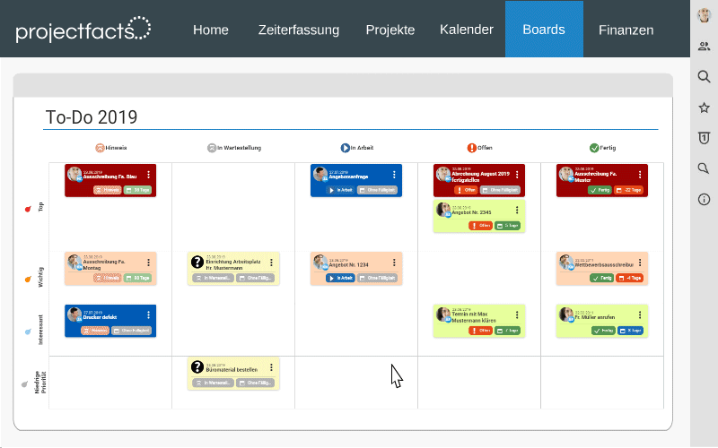Click the In Arbeit column play icon
The height and width of the screenshot is (448, 718).
(x=345, y=148)
